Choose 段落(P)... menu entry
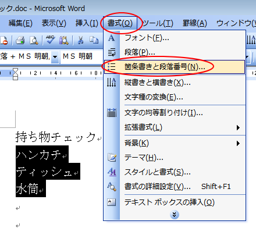The width and height of the screenshot is (256, 228). (x=175, y=52)
